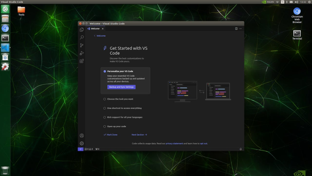The height and width of the screenshot is (176, 312).
Task: Click the Backup and Sync Settings button
Action: (x=121, y=87)
